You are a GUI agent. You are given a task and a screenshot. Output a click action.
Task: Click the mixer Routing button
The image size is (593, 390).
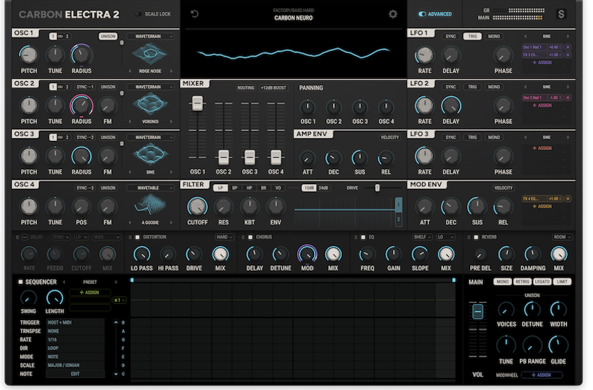(x=246, y=88)
